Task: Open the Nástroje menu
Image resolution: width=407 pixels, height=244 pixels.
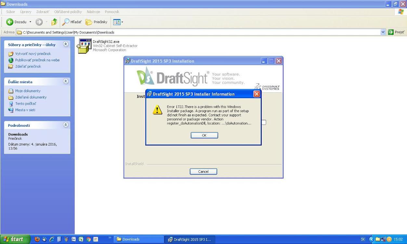Action: pyautogui.click(x=93, y=12)
